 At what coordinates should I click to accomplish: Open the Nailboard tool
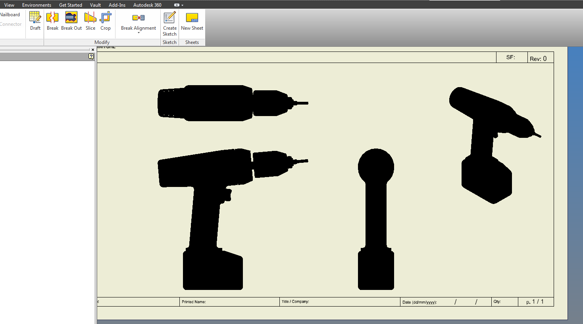pos(10,14)
